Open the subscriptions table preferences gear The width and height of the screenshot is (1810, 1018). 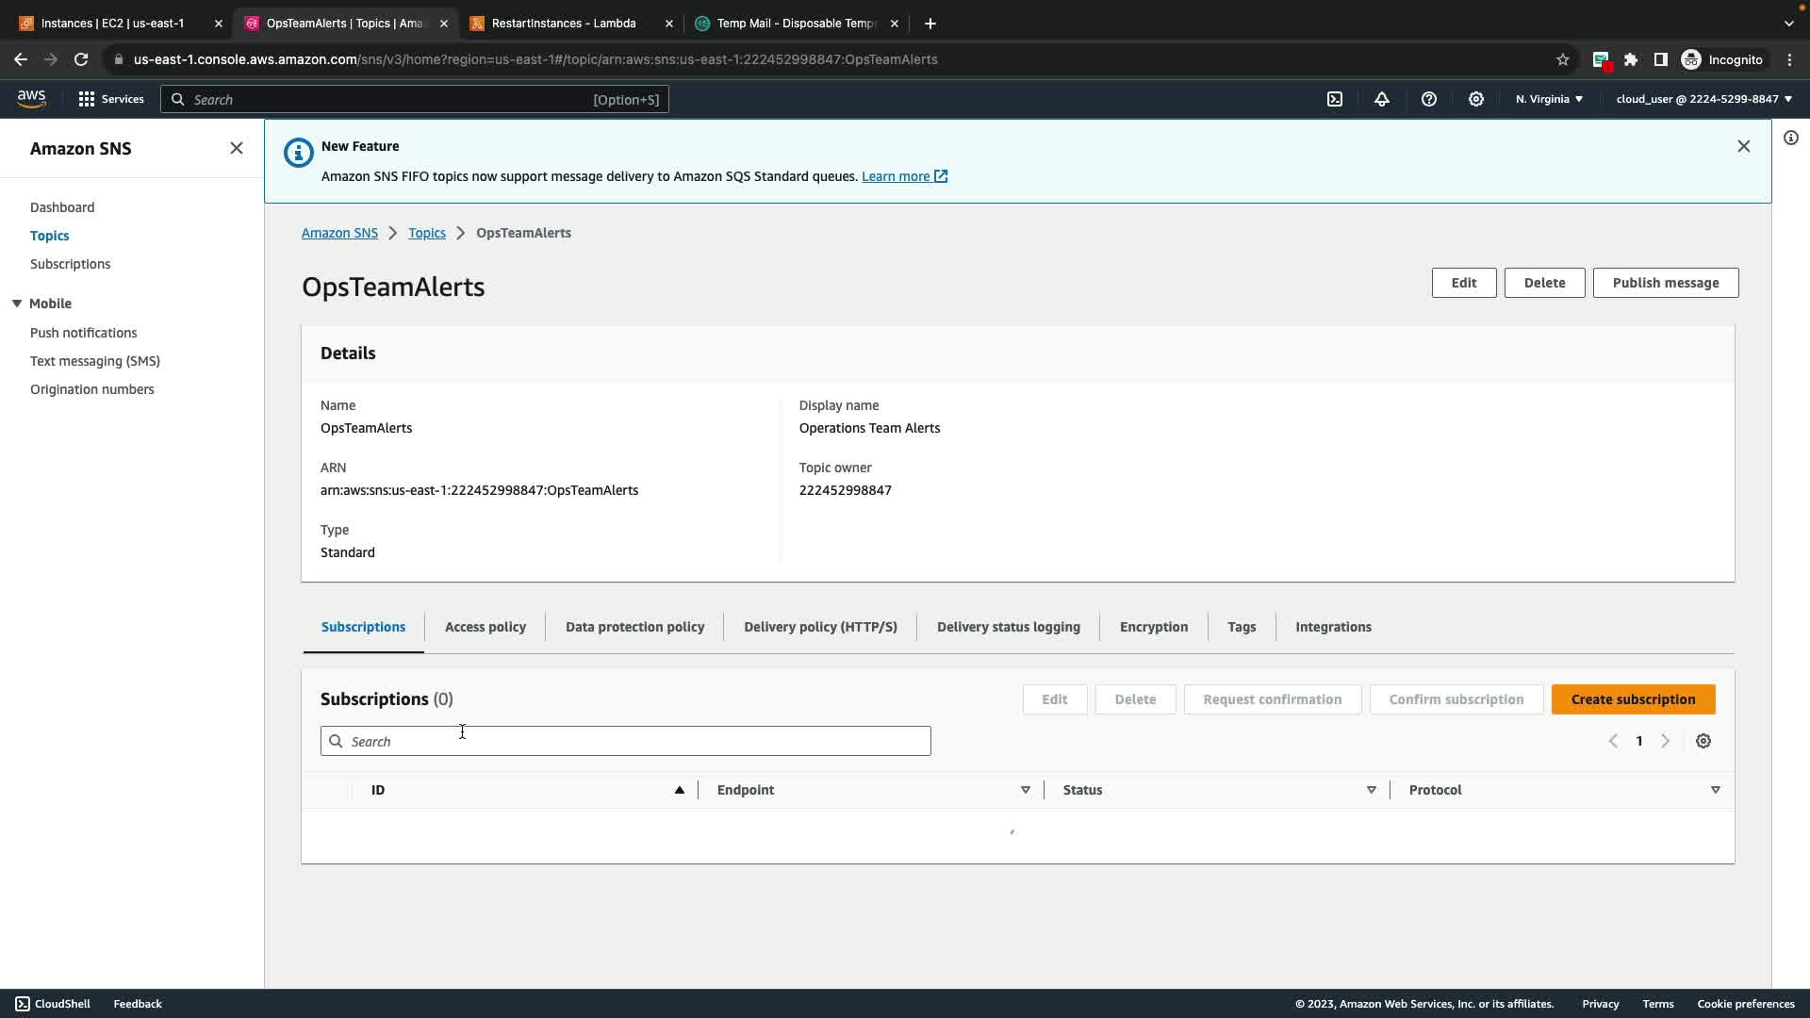[1703, 742]
